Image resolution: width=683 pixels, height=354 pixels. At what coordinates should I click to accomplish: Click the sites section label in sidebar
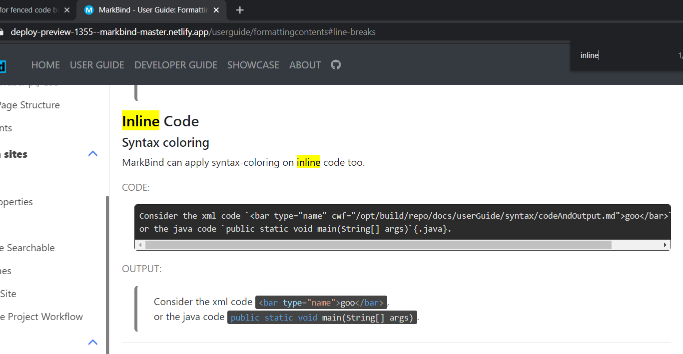(x=13, y=154)
